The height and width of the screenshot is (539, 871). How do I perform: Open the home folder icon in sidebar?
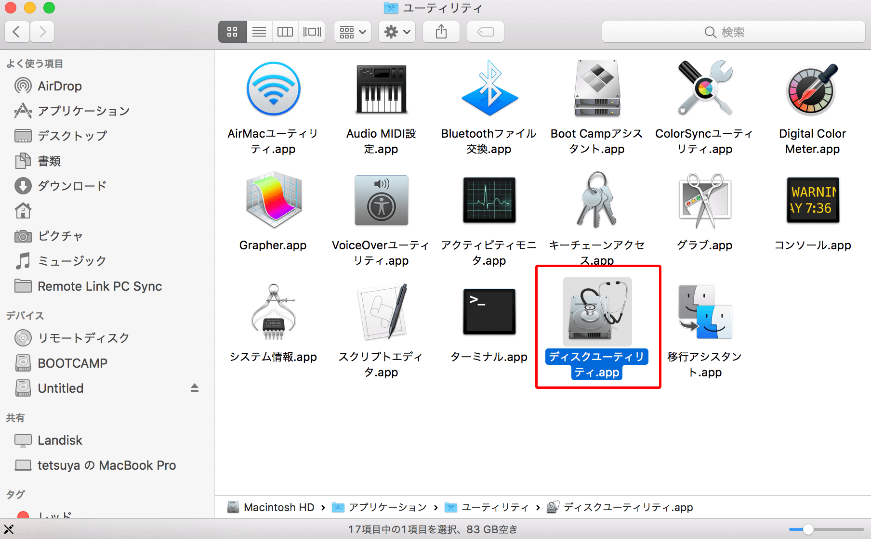coord(23,211)
